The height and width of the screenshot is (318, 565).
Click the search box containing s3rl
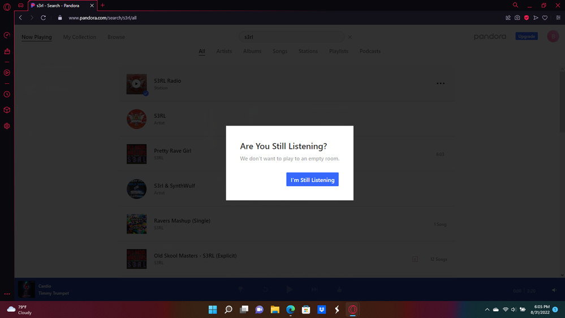(291, 37)
